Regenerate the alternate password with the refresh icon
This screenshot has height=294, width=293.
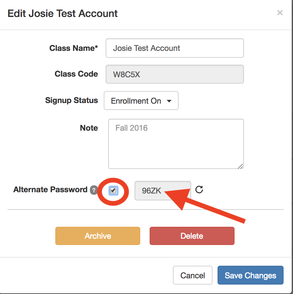[x=199, y=189]
